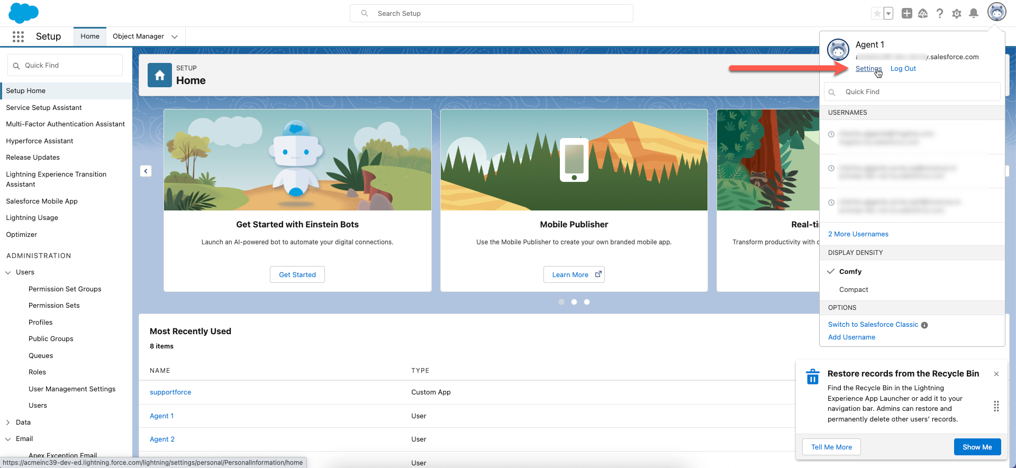Click the Salesforce cloud logo

pos(23,13)
